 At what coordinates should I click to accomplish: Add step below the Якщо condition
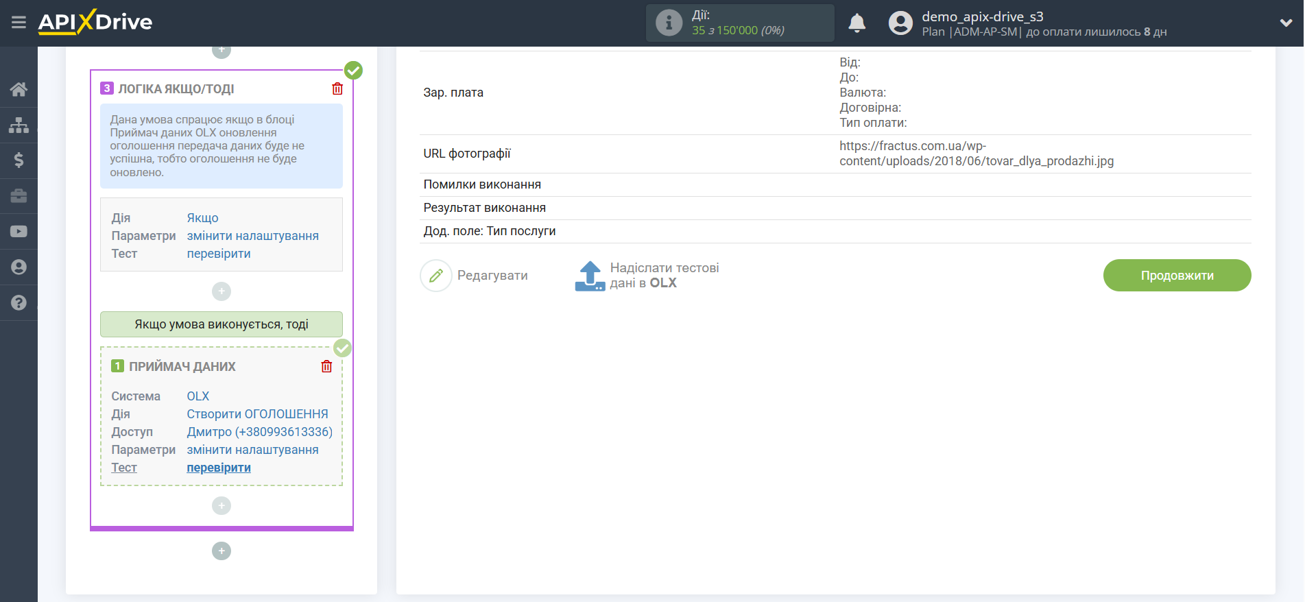tap(222, 291)
